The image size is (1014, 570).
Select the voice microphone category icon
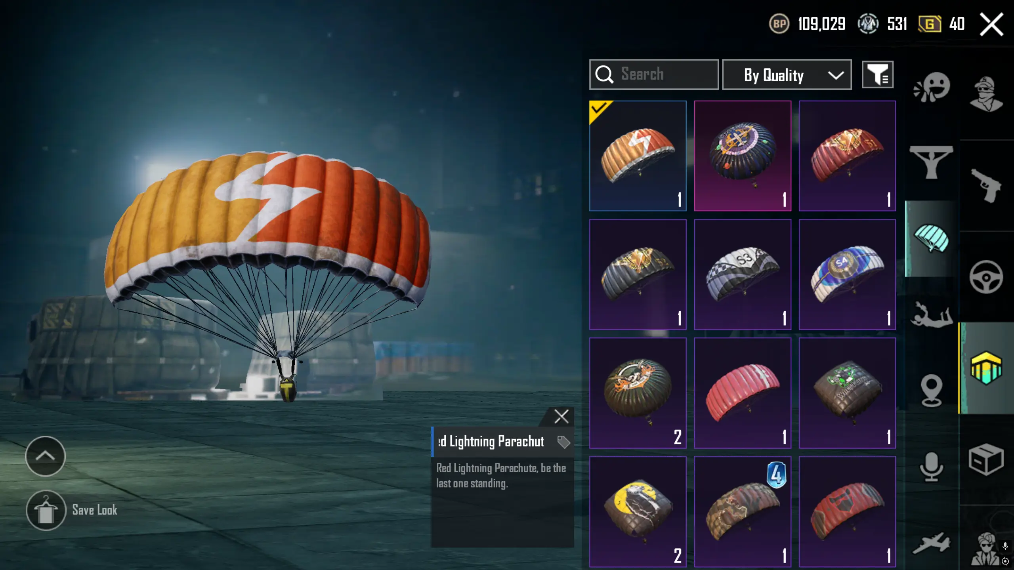tap(931, 467)
